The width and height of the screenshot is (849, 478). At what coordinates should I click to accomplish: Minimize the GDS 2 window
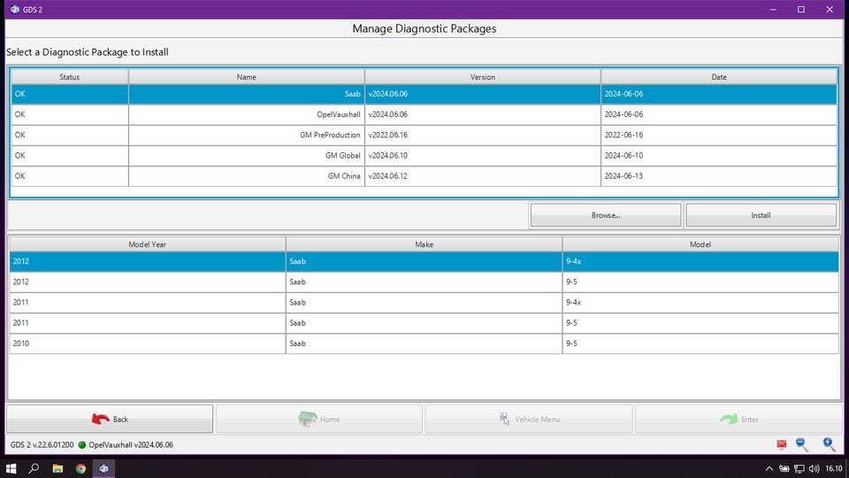[773, 9]
